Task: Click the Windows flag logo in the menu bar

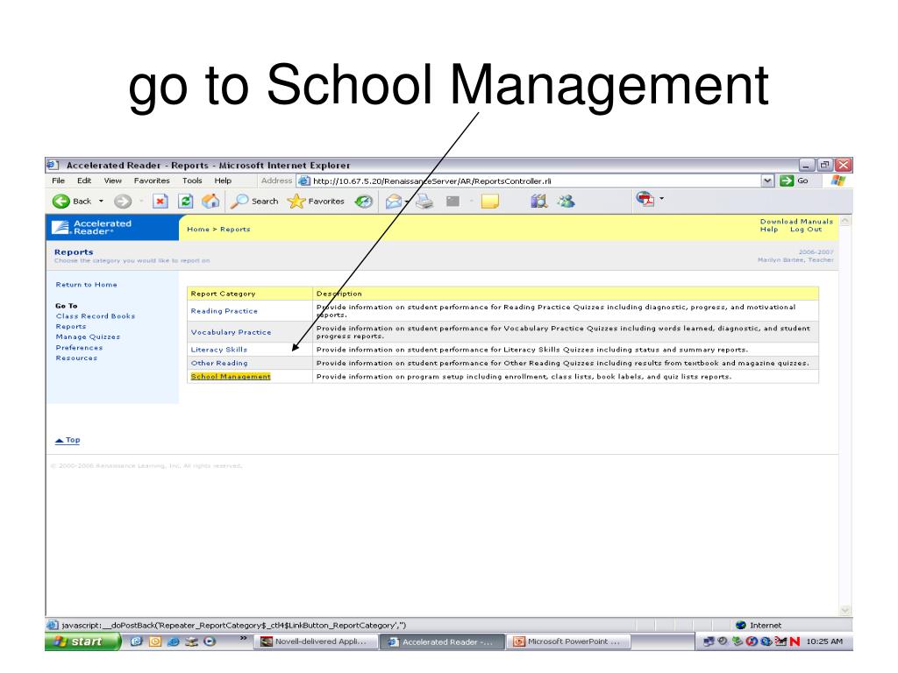Action: (x=837, y=181)
